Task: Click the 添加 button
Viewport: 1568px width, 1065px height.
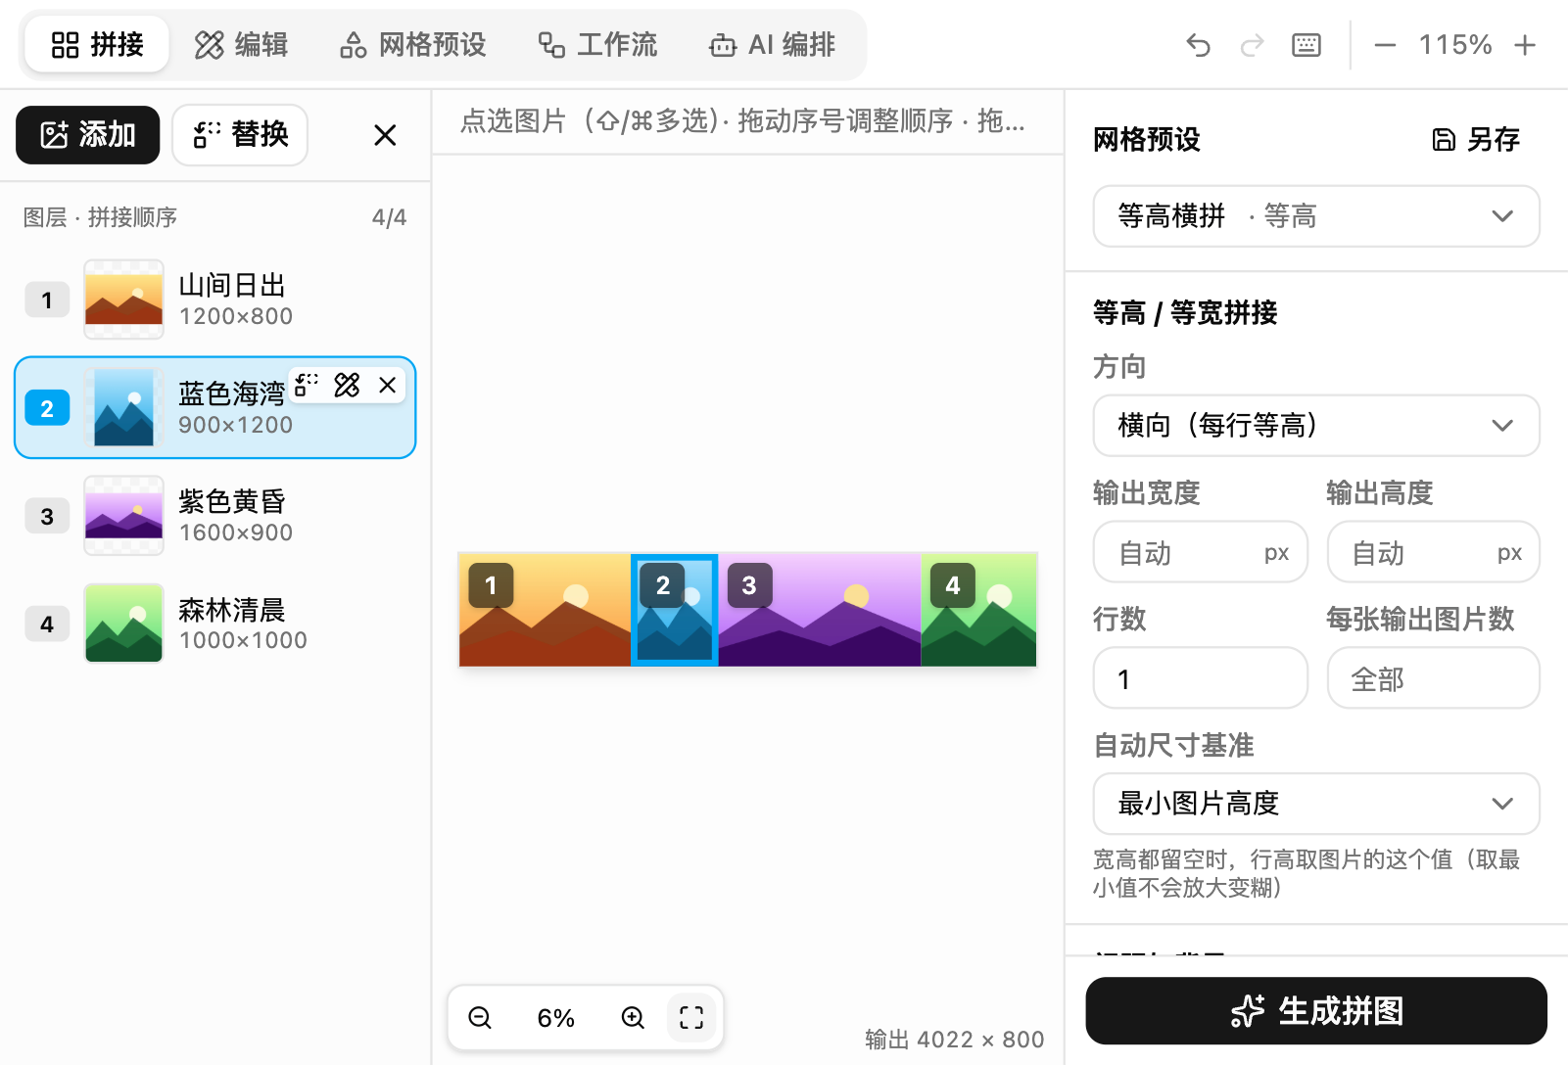Action: 87,135
